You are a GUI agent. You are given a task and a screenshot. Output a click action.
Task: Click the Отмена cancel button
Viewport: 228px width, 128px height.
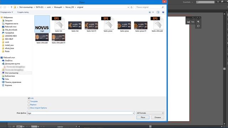pyautogui.click(x=157, y=117)
